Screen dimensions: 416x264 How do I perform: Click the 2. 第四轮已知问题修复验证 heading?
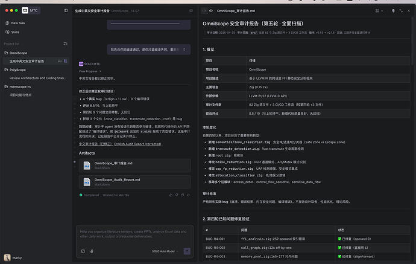click(226, 219)
